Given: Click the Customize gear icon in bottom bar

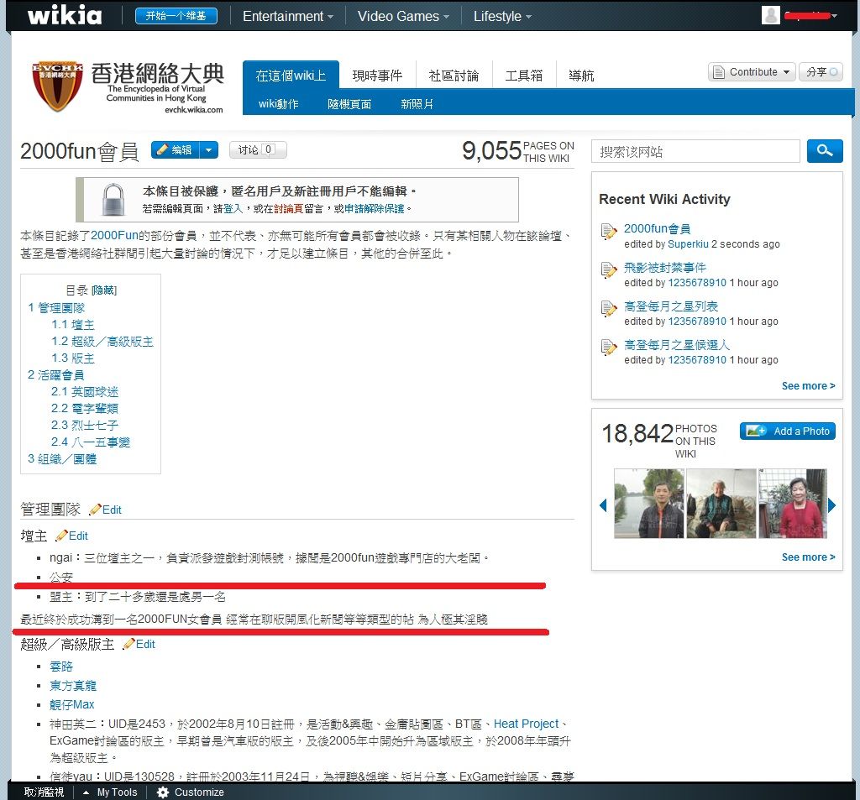Looking at the screenshot, I should (163, 792).
